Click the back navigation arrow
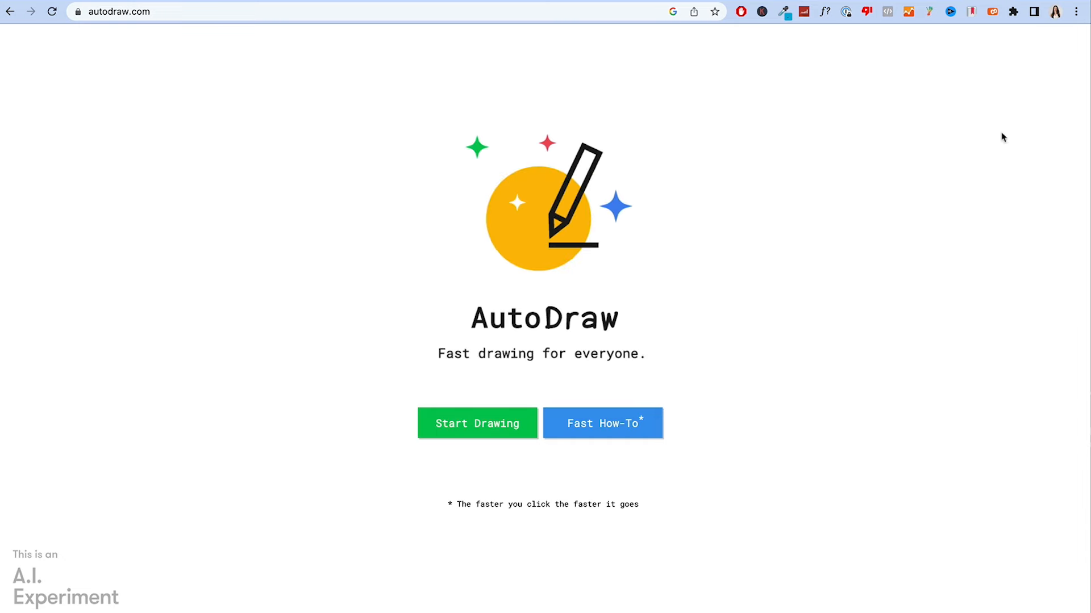Viewport: 1091px width, 613px height. 10,11
